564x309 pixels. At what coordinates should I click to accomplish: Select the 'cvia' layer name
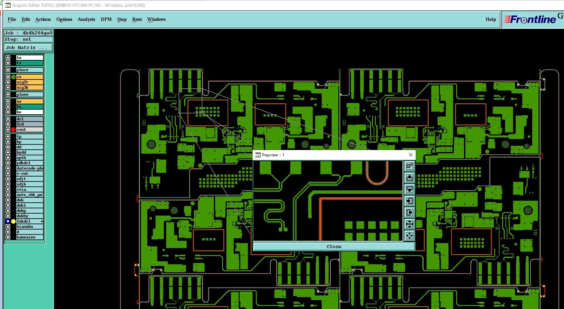(x=30, y=189)
